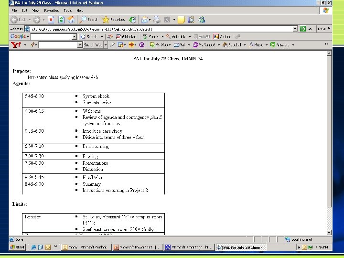Open Yahoo Mail button
The image size is (344, 258).
point(180,45)
